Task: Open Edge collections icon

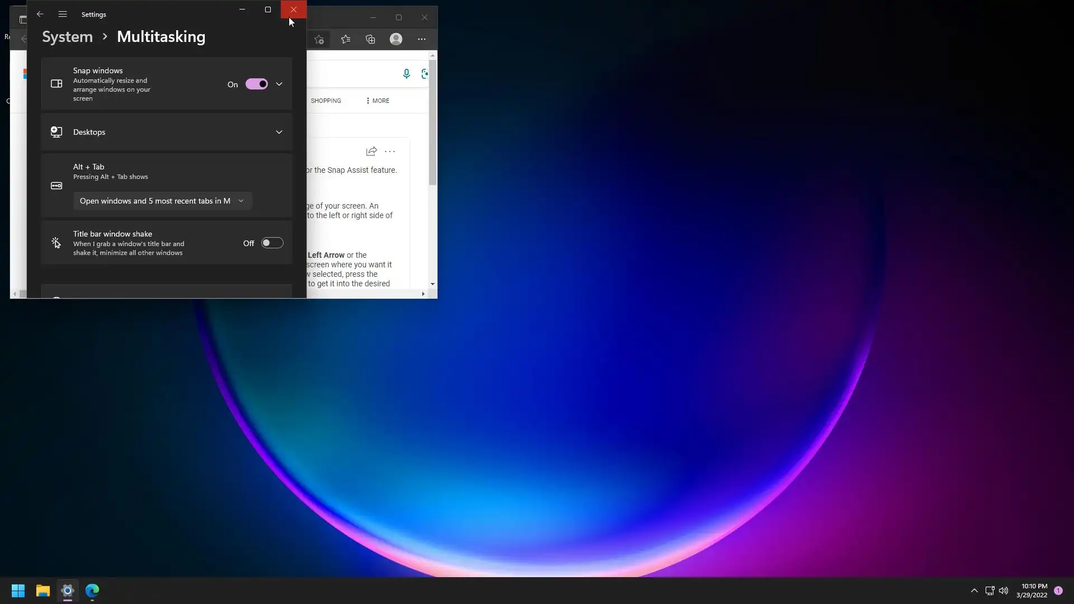Action: tap(370, 39)
